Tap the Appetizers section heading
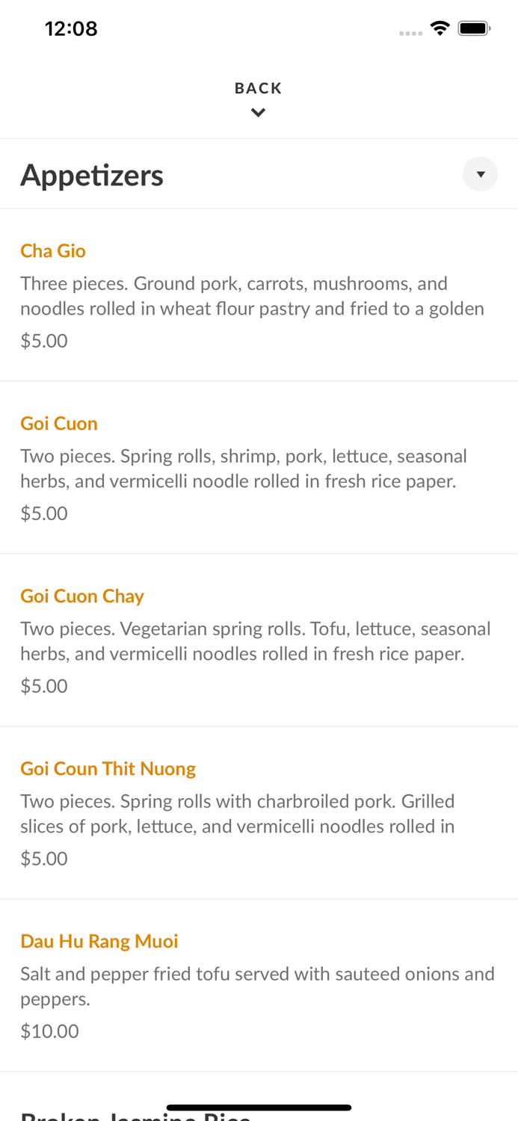The image size is (518, 1121). point(92,174)
